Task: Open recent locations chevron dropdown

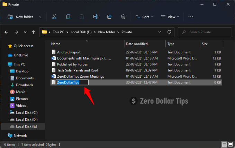Action: coord(25,32)
